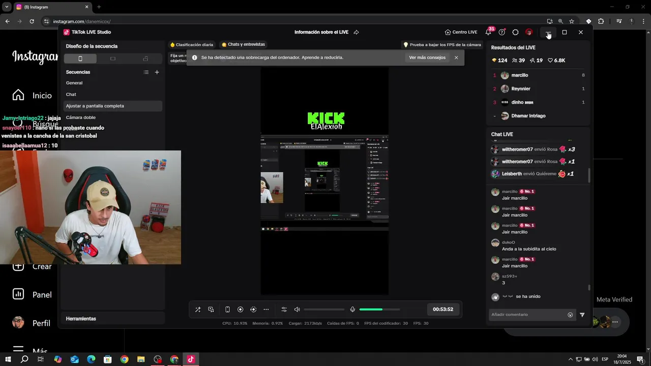
Task: Dismiss the overload warning banner
Action: pos(456,57)
